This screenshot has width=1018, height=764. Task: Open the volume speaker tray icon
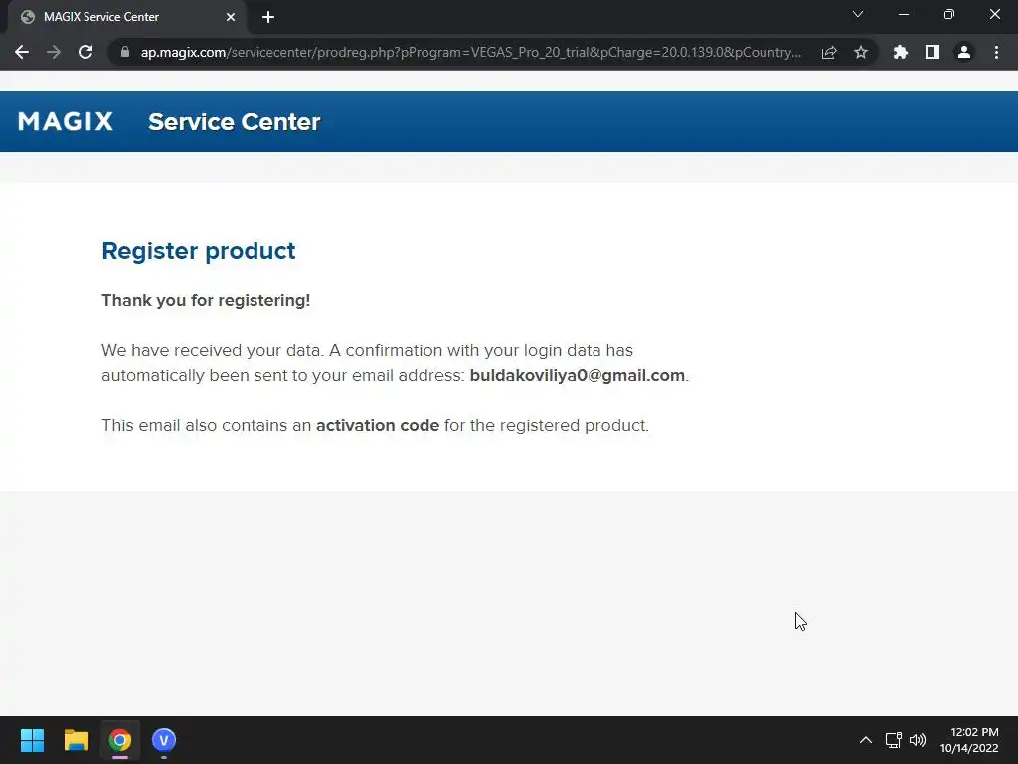(918, 740)
